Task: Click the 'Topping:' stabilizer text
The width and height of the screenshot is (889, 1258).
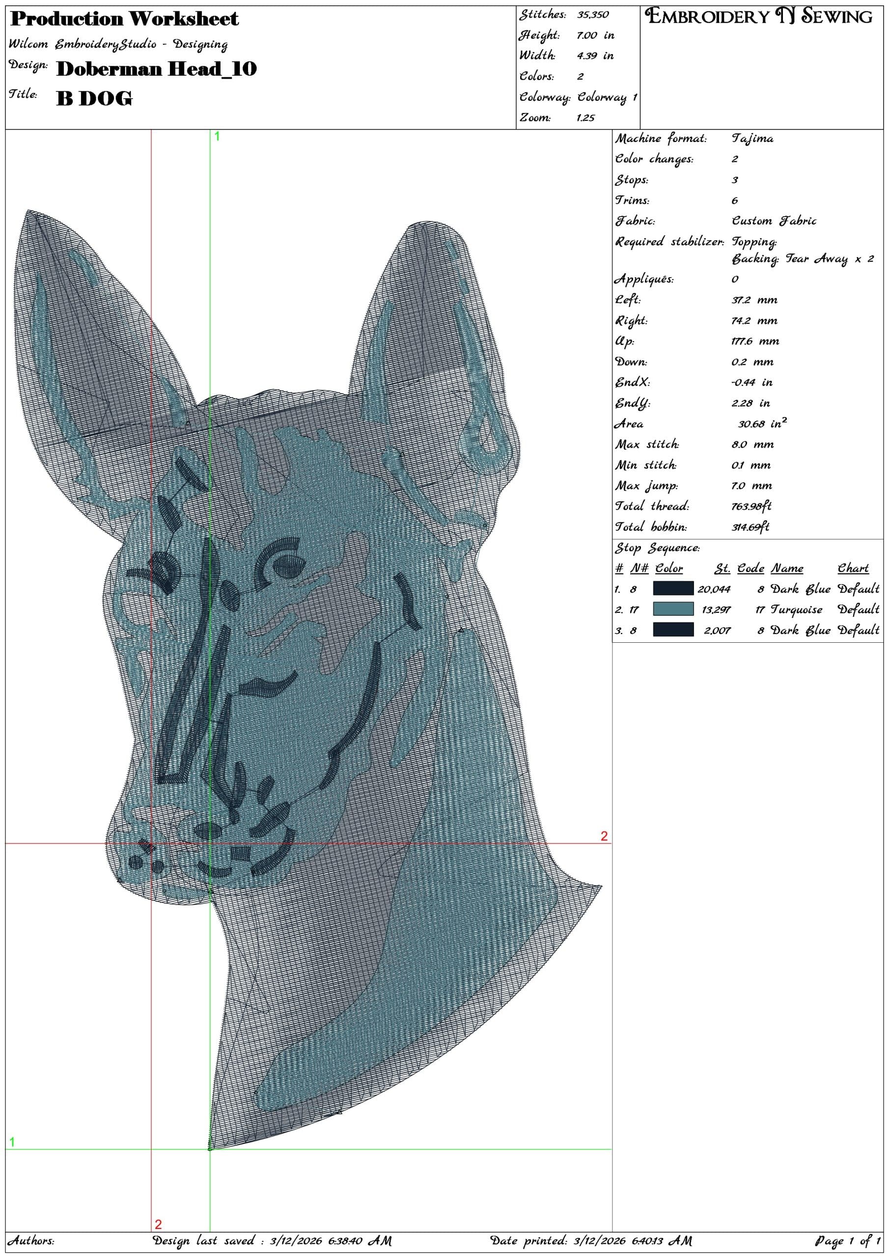Action: [x=754, y=242]
